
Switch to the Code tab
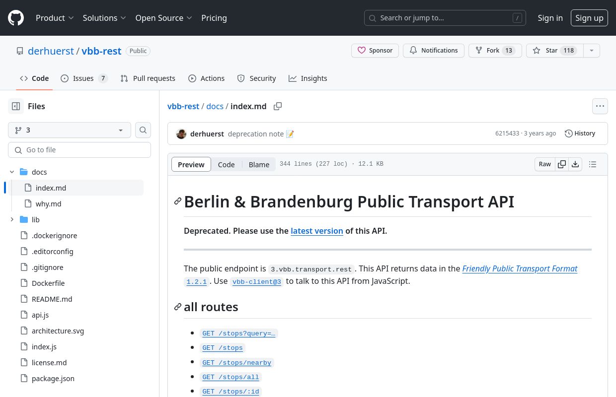[x=34, y=78]
